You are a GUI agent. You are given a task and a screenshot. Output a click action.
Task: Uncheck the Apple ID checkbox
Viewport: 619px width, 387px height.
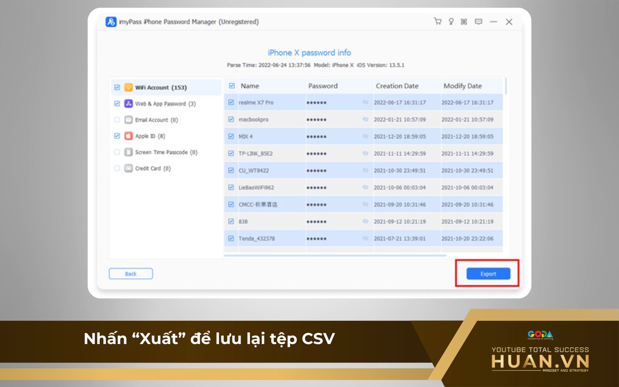(x=117, y=136)
